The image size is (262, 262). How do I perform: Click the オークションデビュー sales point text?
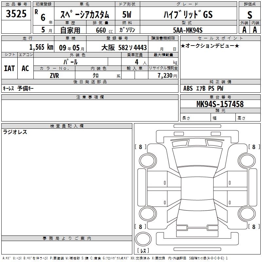[210, 46]
